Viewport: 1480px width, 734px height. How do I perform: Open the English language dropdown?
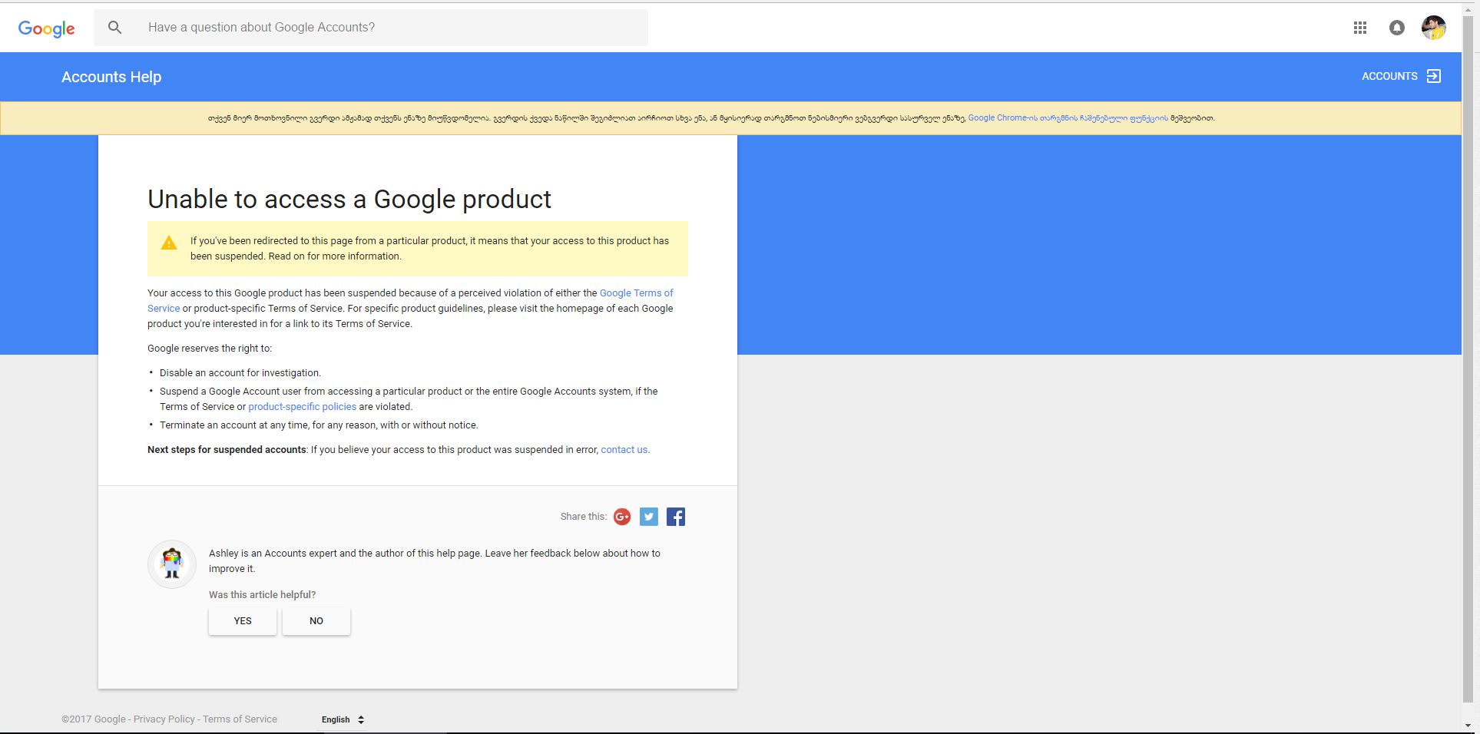pos(343,719)
